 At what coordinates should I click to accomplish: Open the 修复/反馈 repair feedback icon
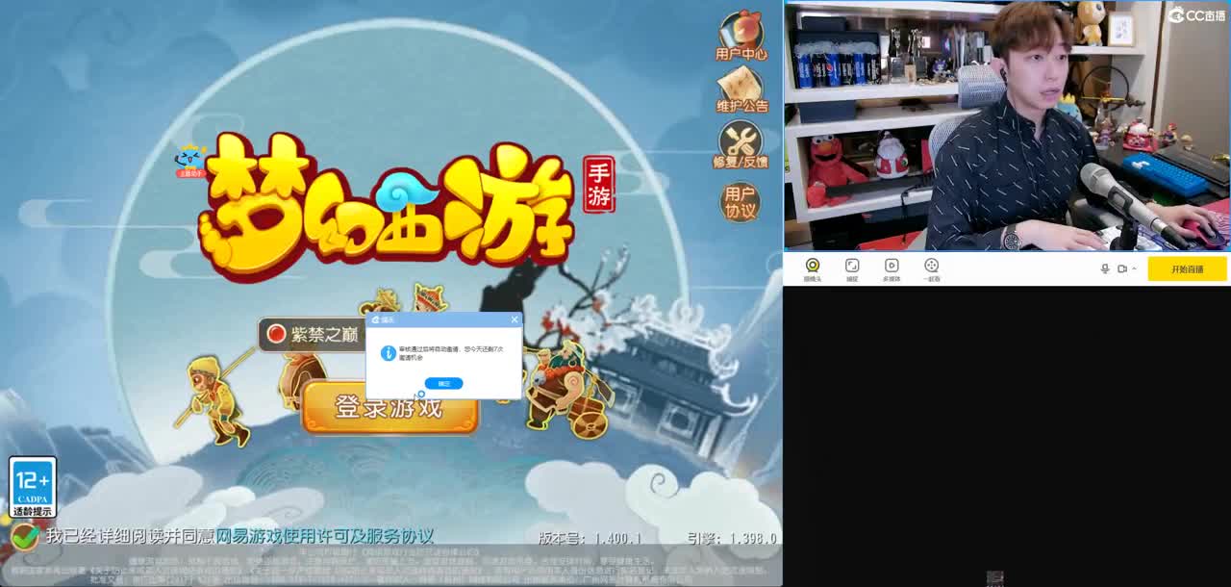tap(740, 144)
